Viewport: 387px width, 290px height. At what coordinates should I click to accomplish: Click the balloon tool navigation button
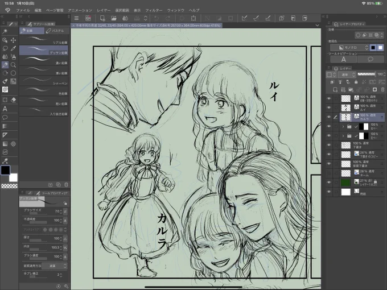(370, 60)
